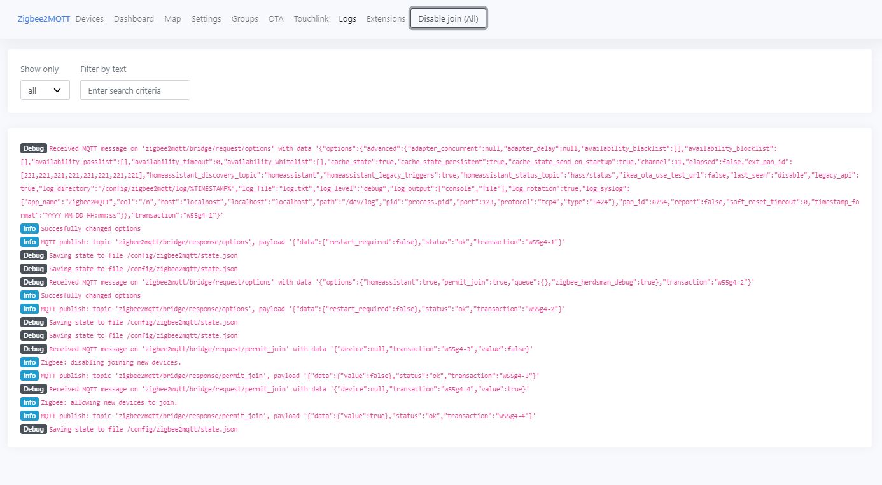Select the 'Zigbee: allowing new devices to join' log line
The image size is (882, 485).
(x=109, y=402)
